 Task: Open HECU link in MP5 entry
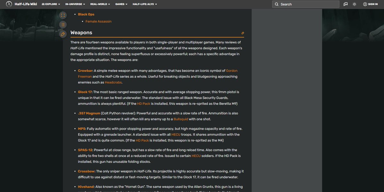(176, 135)
